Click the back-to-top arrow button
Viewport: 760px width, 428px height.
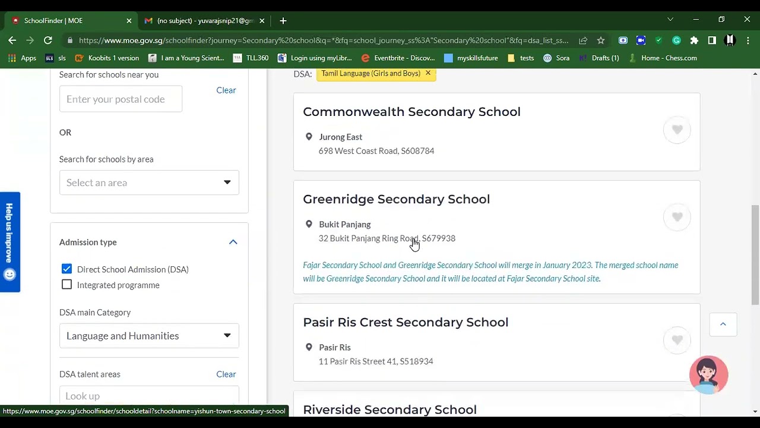(x=723, y=324)
